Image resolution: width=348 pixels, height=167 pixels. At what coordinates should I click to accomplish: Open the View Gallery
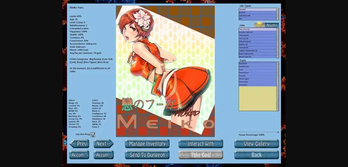[256, 144]
